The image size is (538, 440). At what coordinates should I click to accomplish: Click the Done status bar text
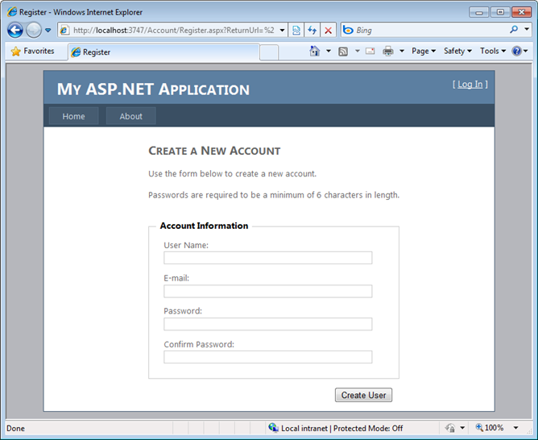point(16,429)
